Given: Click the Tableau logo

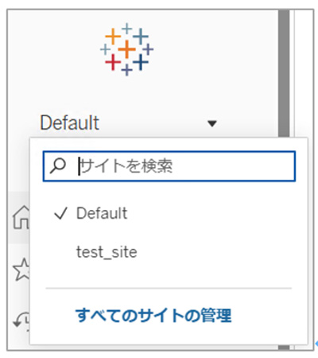Looking at the screenshot, I should click(x=126, y=49).
